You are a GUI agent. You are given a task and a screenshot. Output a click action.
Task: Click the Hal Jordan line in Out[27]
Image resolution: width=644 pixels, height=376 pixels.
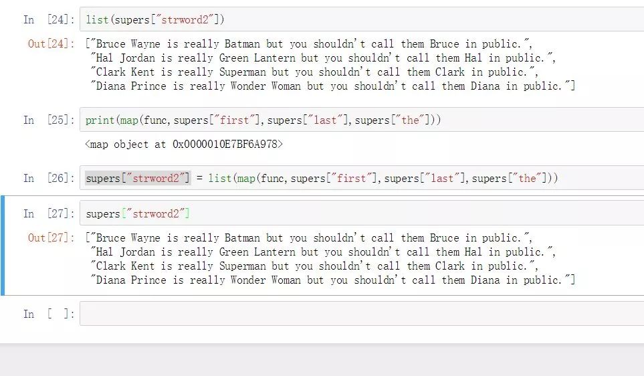(323, 252)
